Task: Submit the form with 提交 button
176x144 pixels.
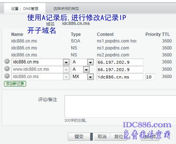Action: coord(79,137)
